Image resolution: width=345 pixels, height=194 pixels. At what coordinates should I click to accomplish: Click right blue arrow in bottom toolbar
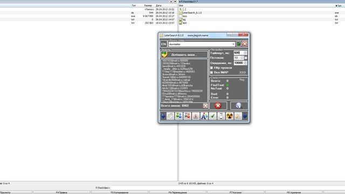[245, 116]
